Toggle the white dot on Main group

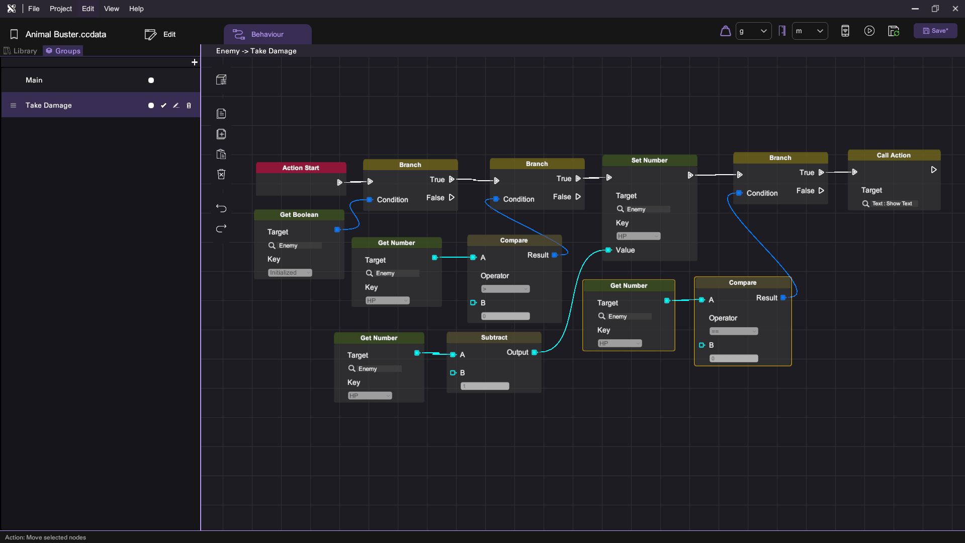(x=151, y=81)
